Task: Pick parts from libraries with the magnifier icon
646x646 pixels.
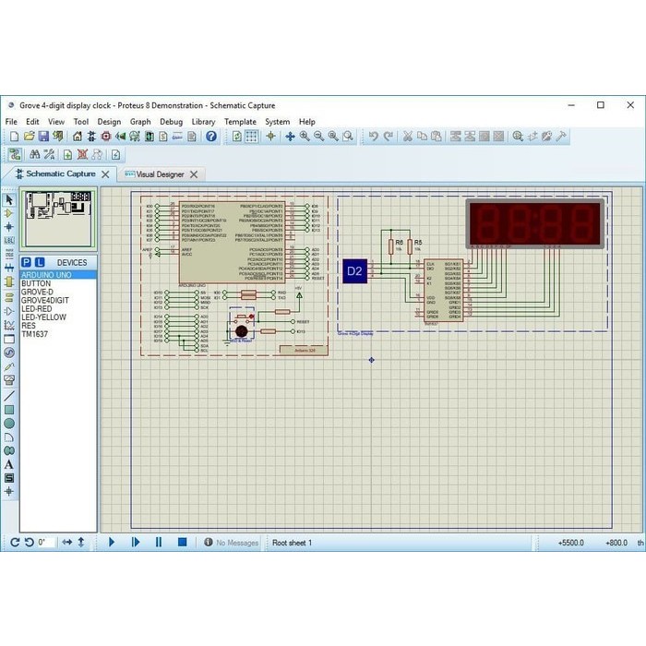Action: 518,137
